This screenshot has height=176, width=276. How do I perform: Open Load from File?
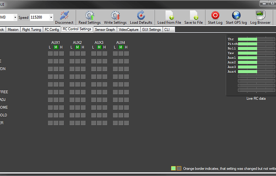tap(169, 17)
